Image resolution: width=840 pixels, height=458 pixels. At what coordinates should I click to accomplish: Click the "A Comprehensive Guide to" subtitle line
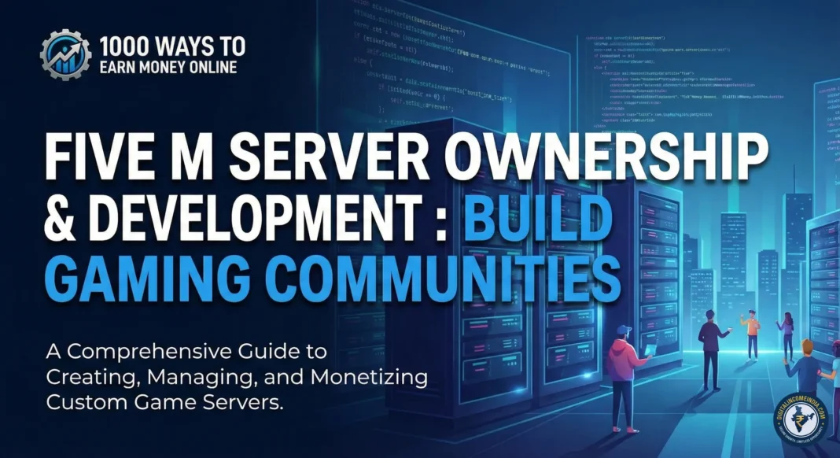click(186, 353)
